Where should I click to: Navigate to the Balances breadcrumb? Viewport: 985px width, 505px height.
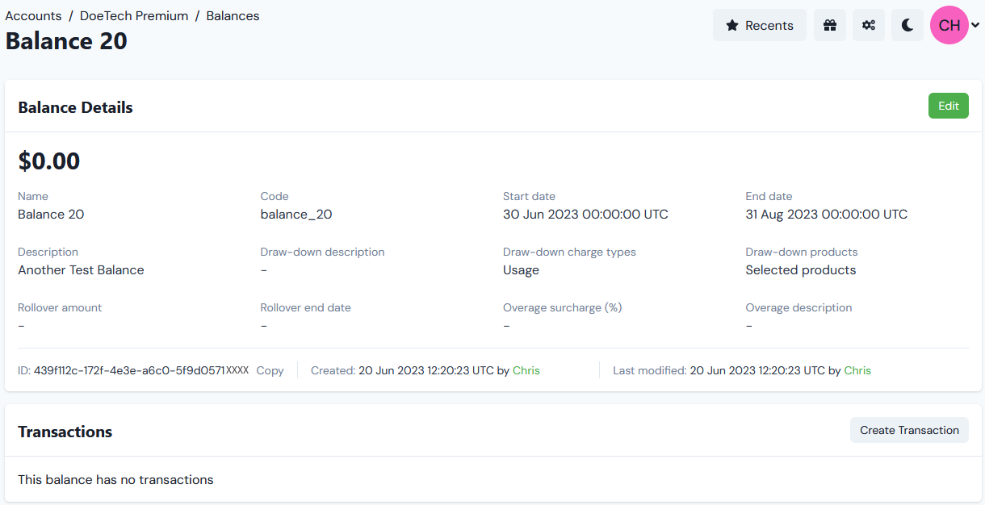click(233, 15)
